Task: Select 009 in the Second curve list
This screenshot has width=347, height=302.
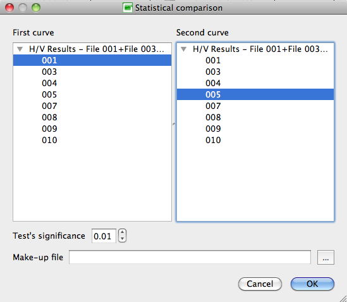Action: point(255,129)
